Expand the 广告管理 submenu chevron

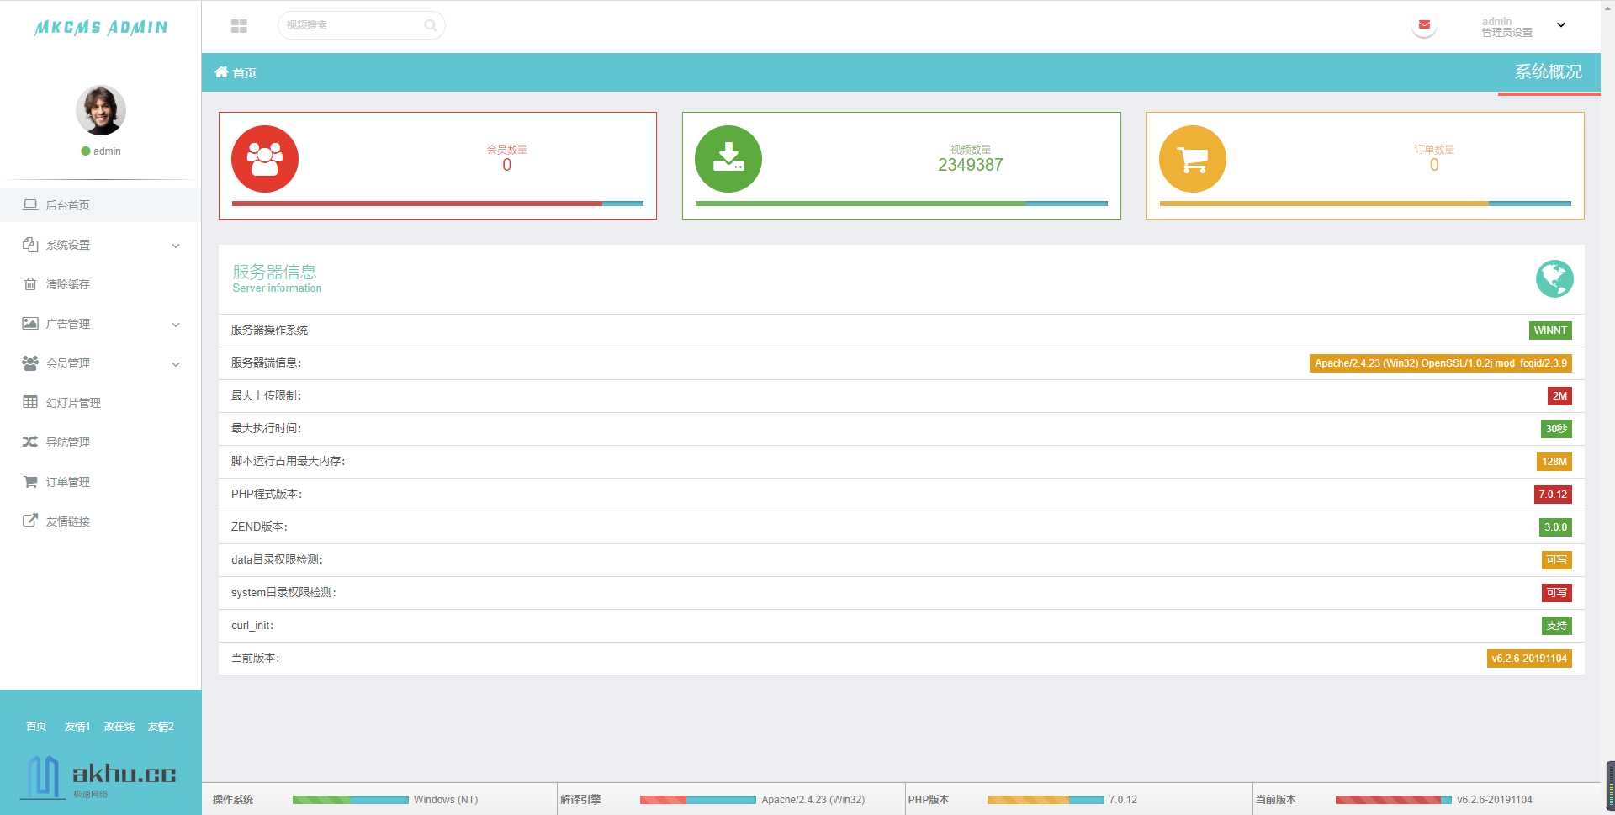176,325
